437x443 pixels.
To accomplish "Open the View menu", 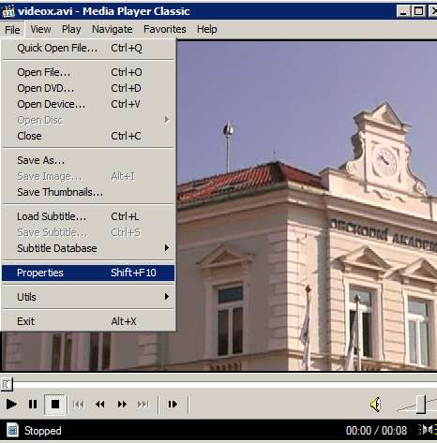I will click(x=40, y=29).
